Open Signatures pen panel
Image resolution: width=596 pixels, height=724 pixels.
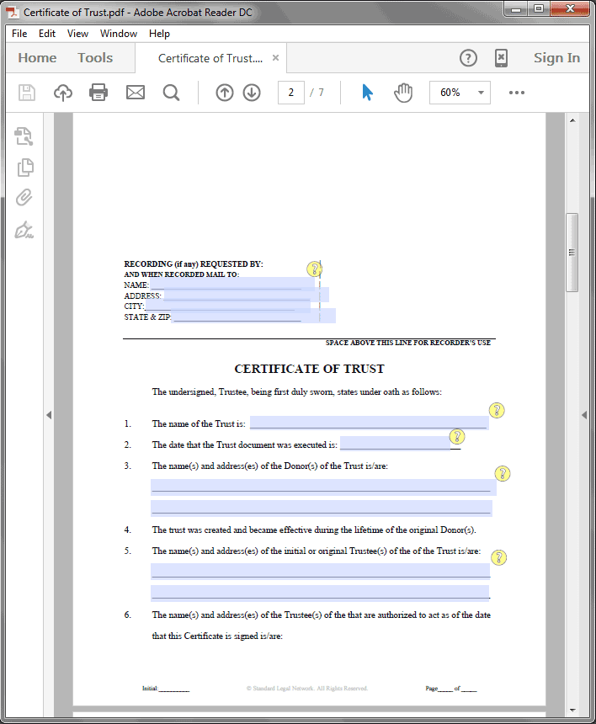pyautogui.click(x=24, y=230)
